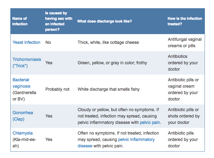The image size is (214, 158).
Task: Click the 'Green, yellow, or gray' discharge description
Action: pyautogui.click(x=112, y=63)
